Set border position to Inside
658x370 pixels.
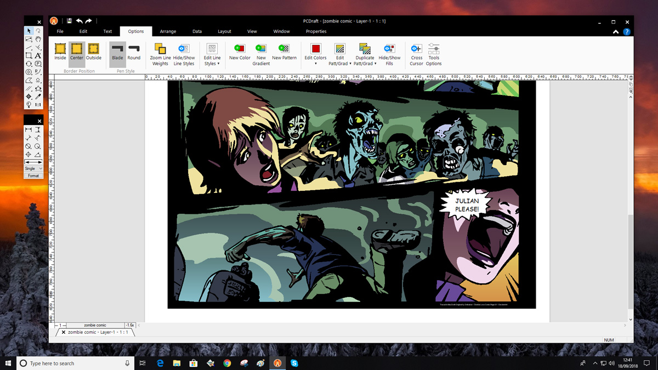coord(60,52)
